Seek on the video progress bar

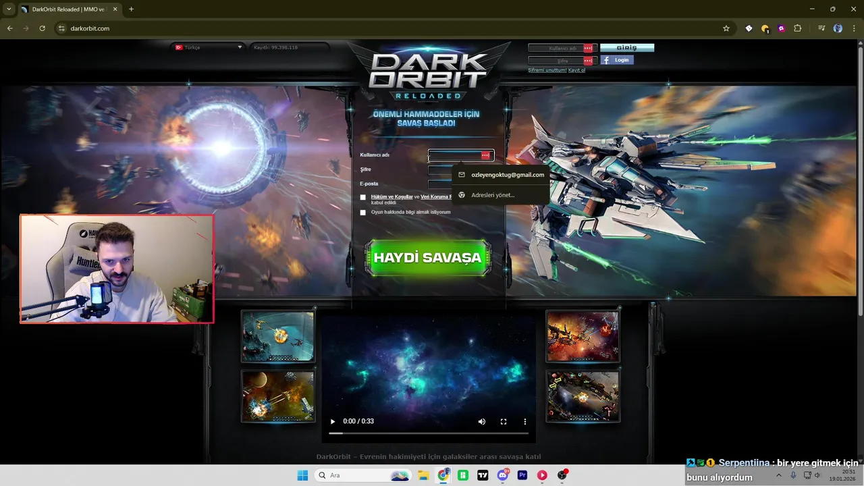point(428,433)
